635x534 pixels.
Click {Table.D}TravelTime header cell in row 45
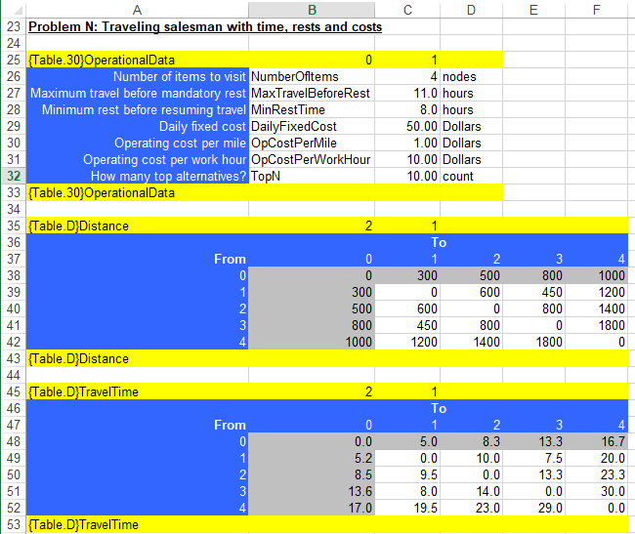(x=137, y=391)
